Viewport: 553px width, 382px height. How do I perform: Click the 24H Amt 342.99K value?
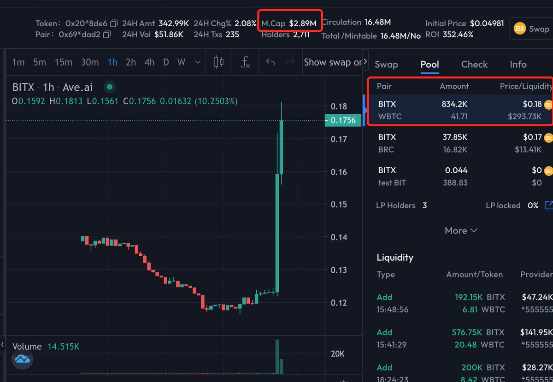click(174, 23)
